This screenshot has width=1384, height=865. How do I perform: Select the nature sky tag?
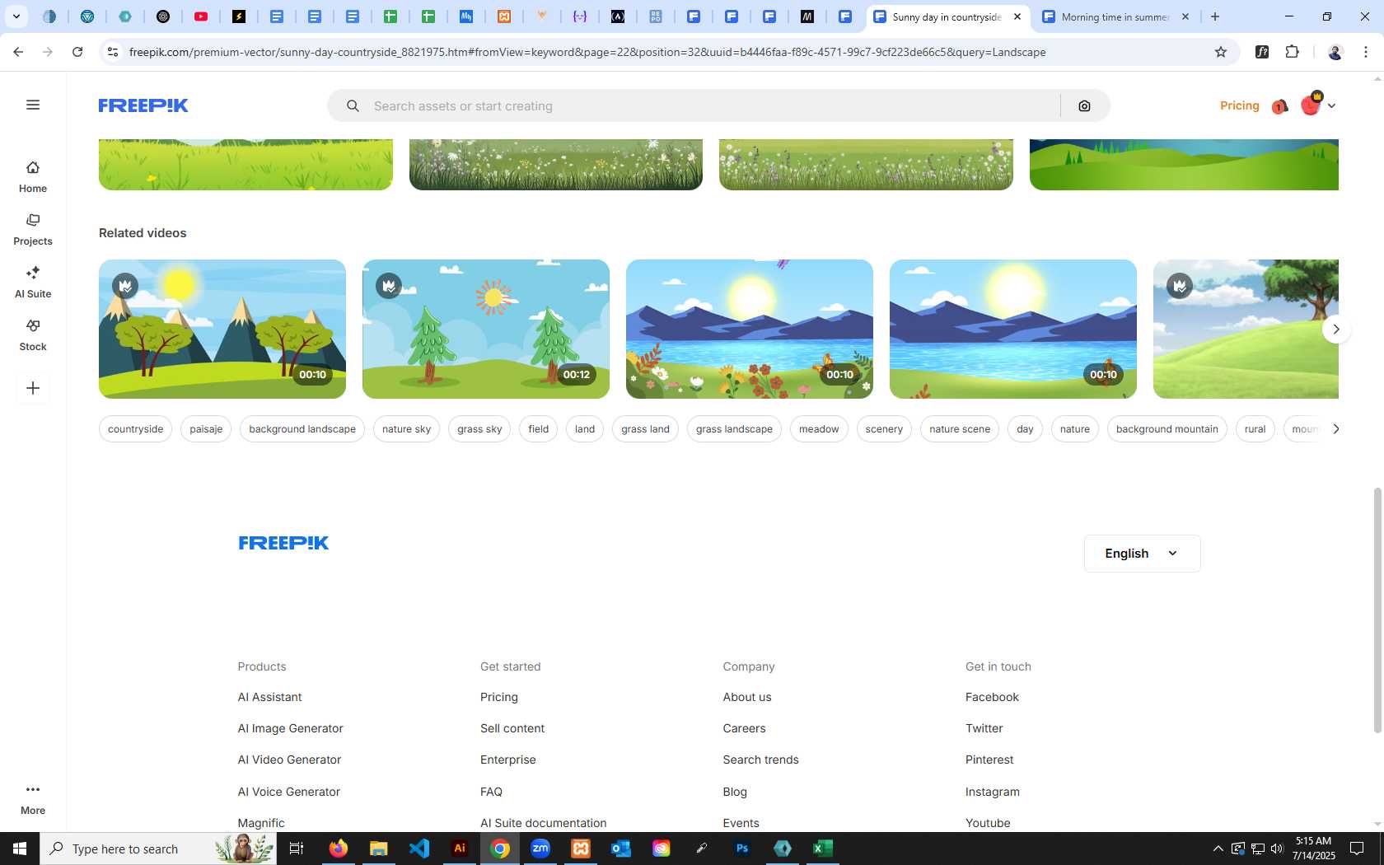pyautogui.click(x=406, y=428)
